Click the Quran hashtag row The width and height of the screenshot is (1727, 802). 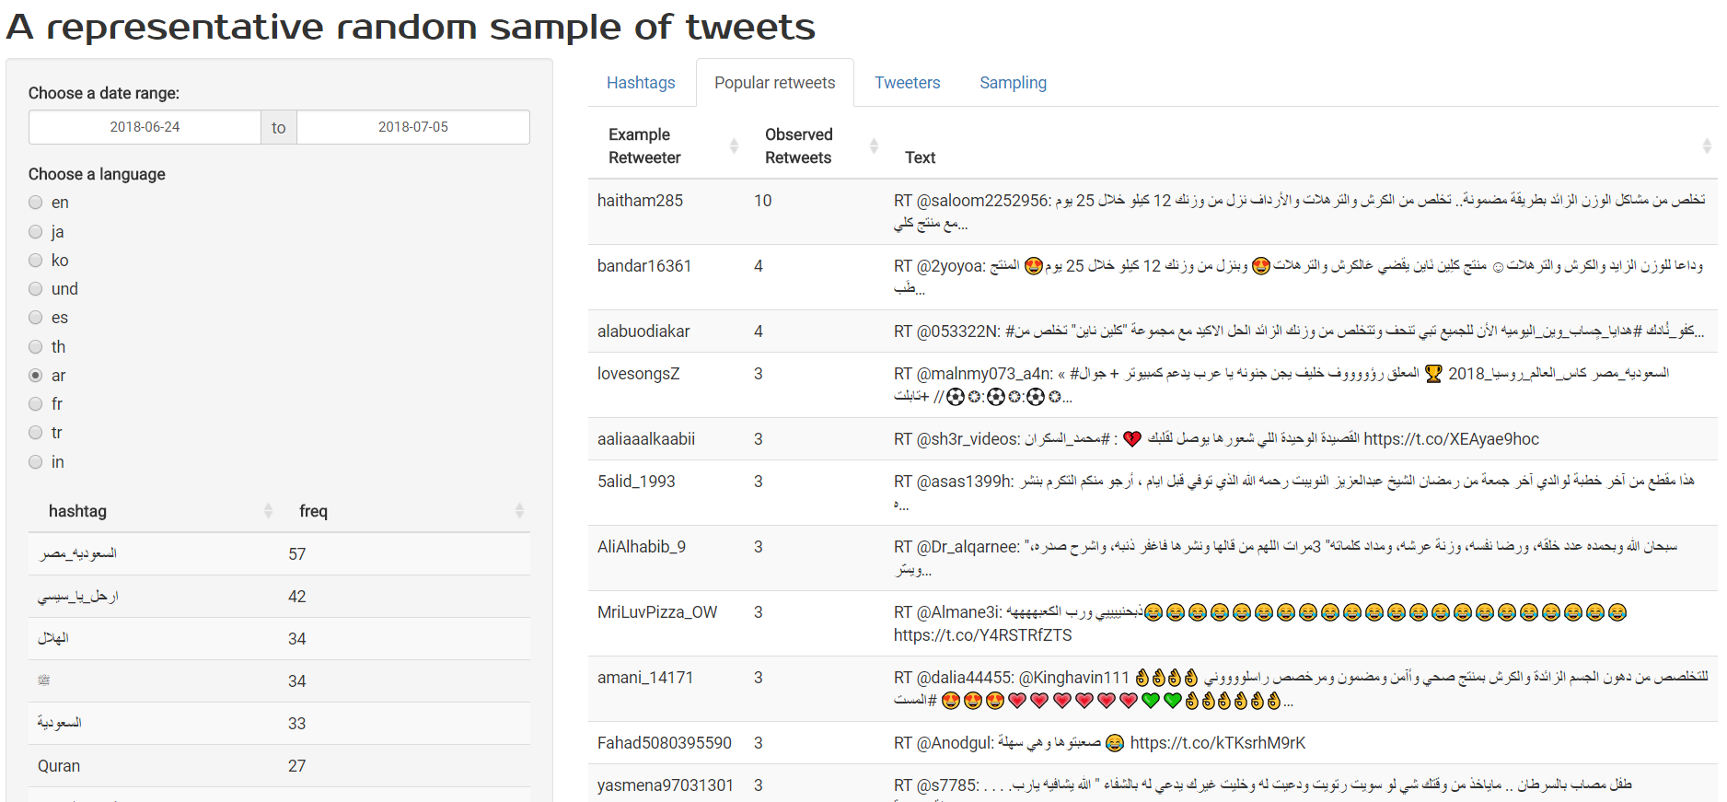pos(279,766)
